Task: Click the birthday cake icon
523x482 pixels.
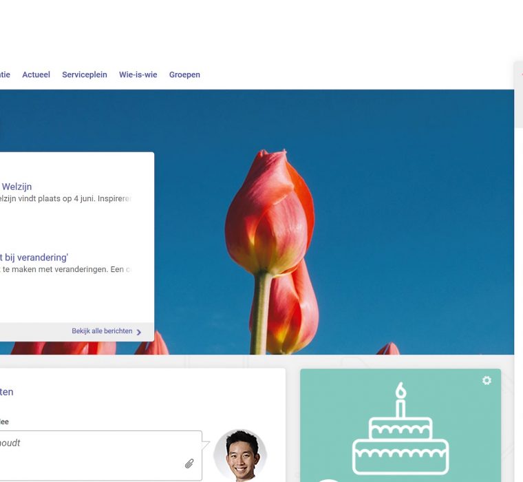Action: [x=401, y=430]
